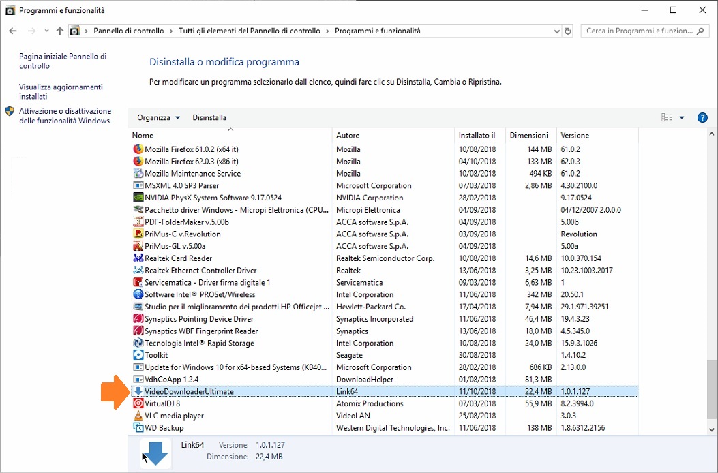Click the MSXML 4.0 SP3 Parser icon

[138, 185]
